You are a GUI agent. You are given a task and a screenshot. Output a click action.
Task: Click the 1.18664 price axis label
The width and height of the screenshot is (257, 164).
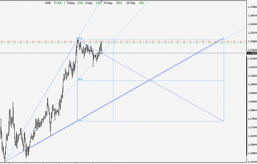coord(252,110)
